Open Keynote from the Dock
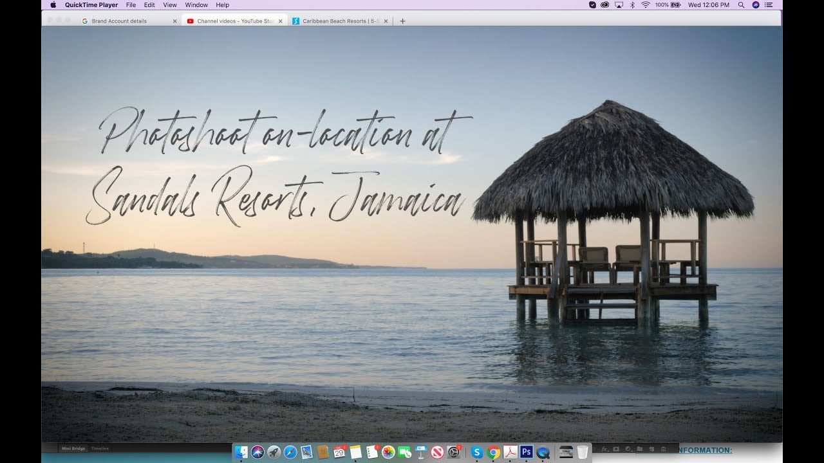This screenshot has width=824, height=463. [421, 452]
